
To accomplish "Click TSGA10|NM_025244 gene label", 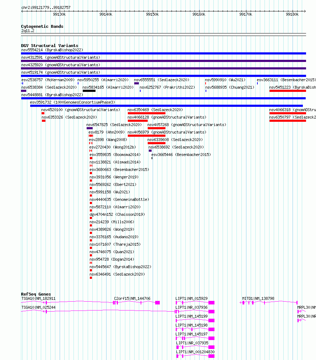I will [x=38, y=307].
